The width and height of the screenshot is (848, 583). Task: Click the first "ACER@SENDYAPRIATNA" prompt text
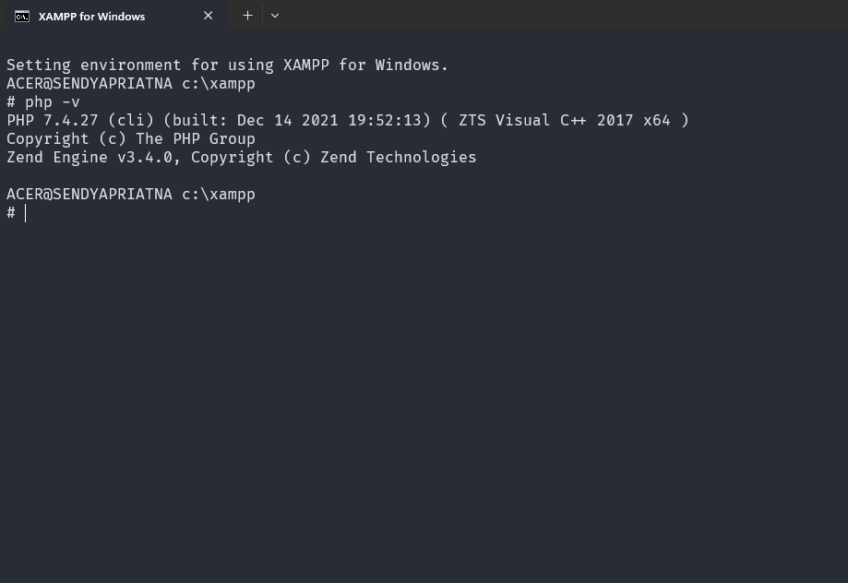pyautogui.click(x=90, y=84)
